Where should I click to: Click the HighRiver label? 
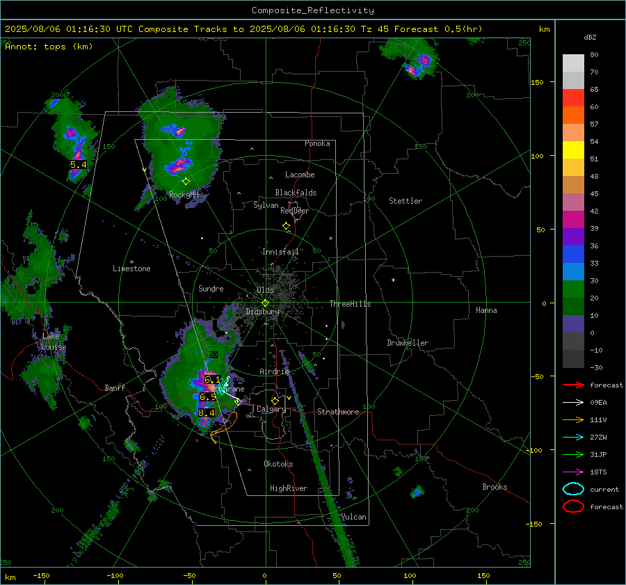tap(289, 488)
